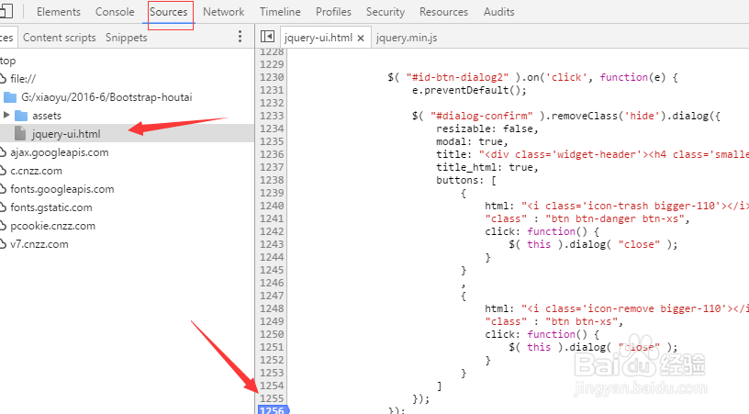Click the top frame node
Viewport: 749px width, 414px height.
(7, 61)
